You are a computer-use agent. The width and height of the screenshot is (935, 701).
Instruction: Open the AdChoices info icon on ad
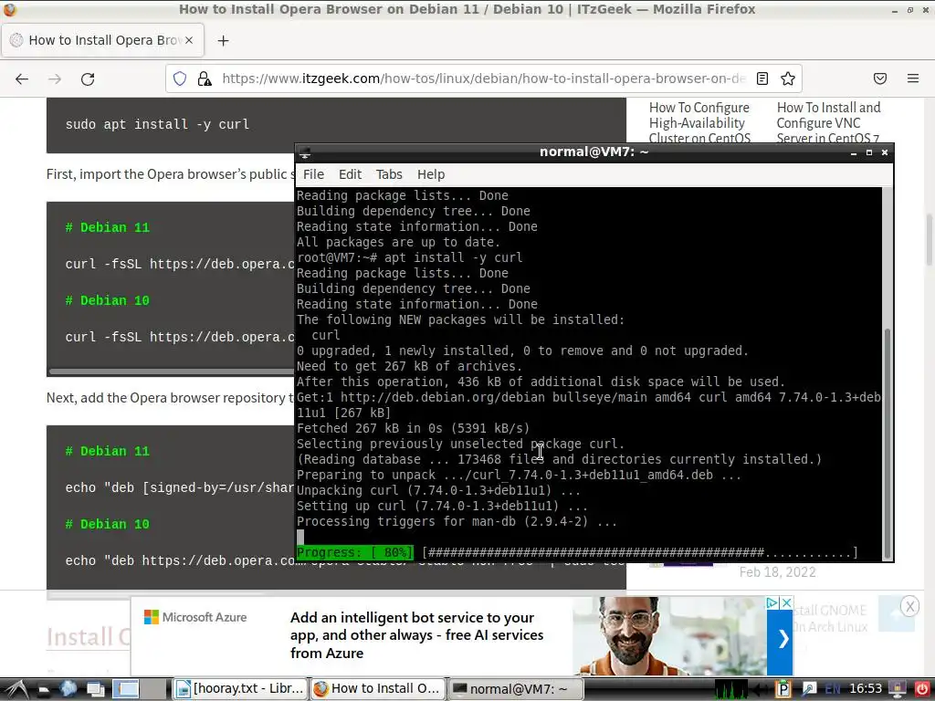coord(772,602)
